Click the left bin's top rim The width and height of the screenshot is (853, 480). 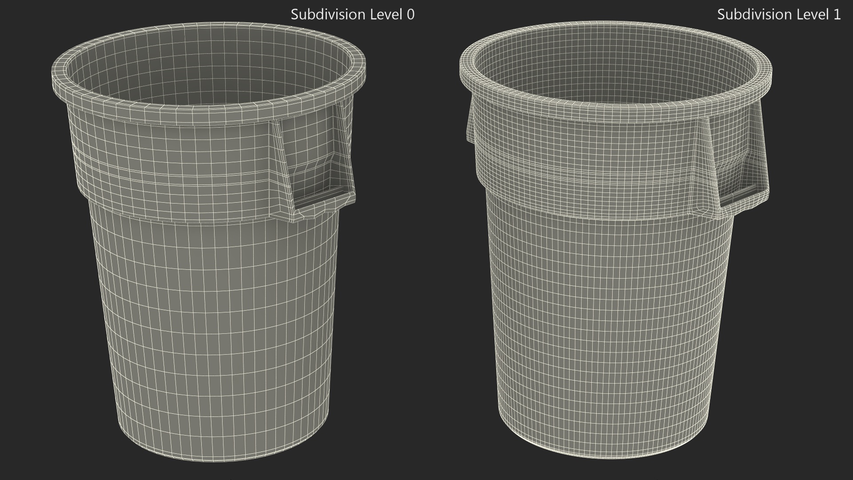[209, 116]
